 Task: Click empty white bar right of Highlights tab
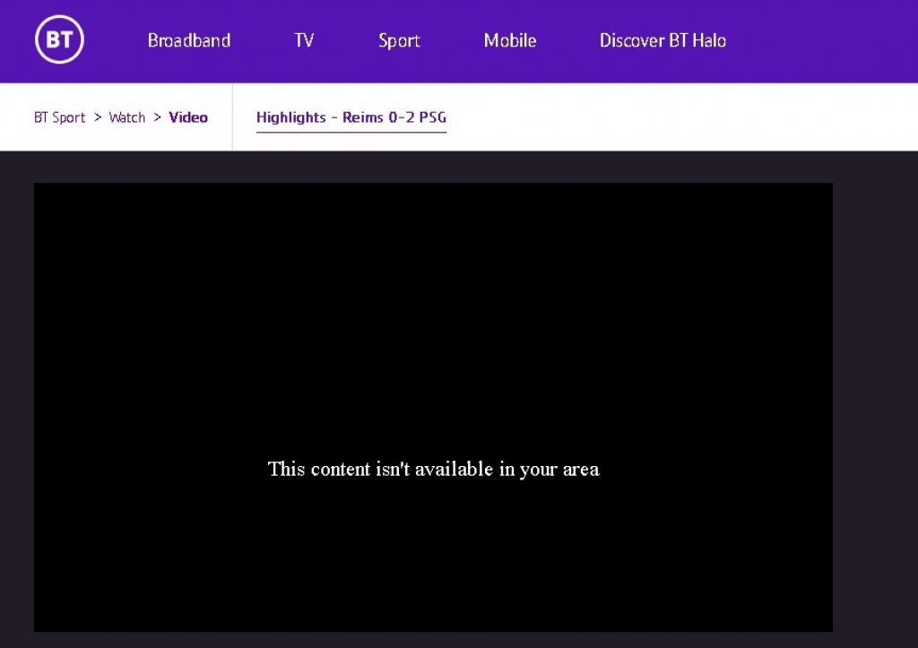coord(681,117)
